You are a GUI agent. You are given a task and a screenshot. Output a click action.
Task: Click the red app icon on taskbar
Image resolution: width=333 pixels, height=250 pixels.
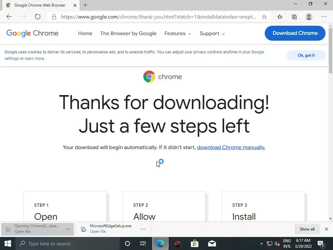click(178, 243)
